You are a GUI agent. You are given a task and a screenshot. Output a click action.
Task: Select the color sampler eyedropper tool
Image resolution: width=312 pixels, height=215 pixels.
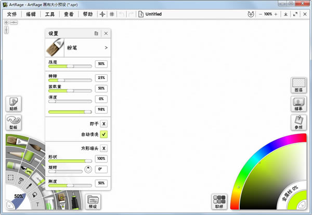pos(30,186)
